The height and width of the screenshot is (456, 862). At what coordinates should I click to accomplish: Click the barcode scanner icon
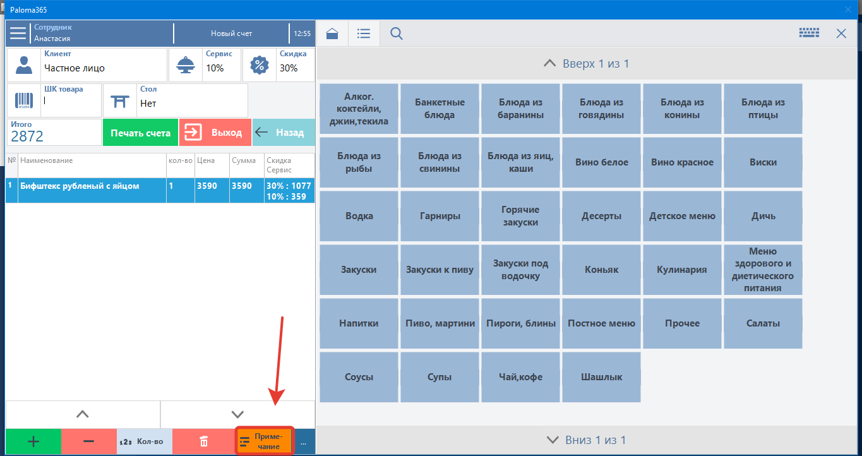click(24, 100)
